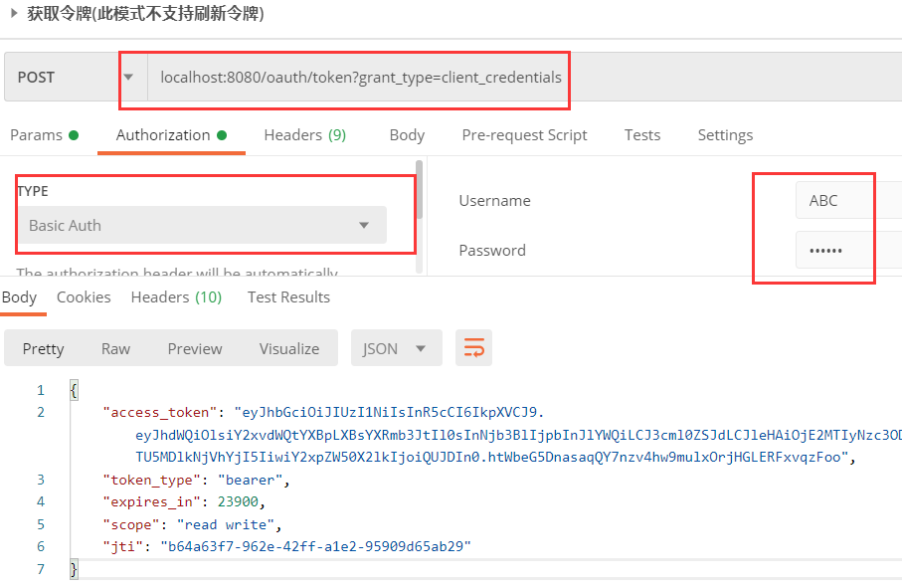Screen dimensions: 902x588
Task: Open the Settings tab
Action: point(725,135)
